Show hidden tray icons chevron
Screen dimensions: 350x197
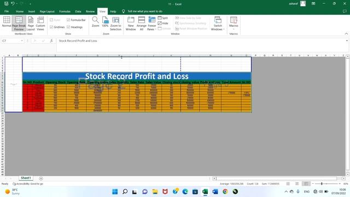click(x=286, y=192)
